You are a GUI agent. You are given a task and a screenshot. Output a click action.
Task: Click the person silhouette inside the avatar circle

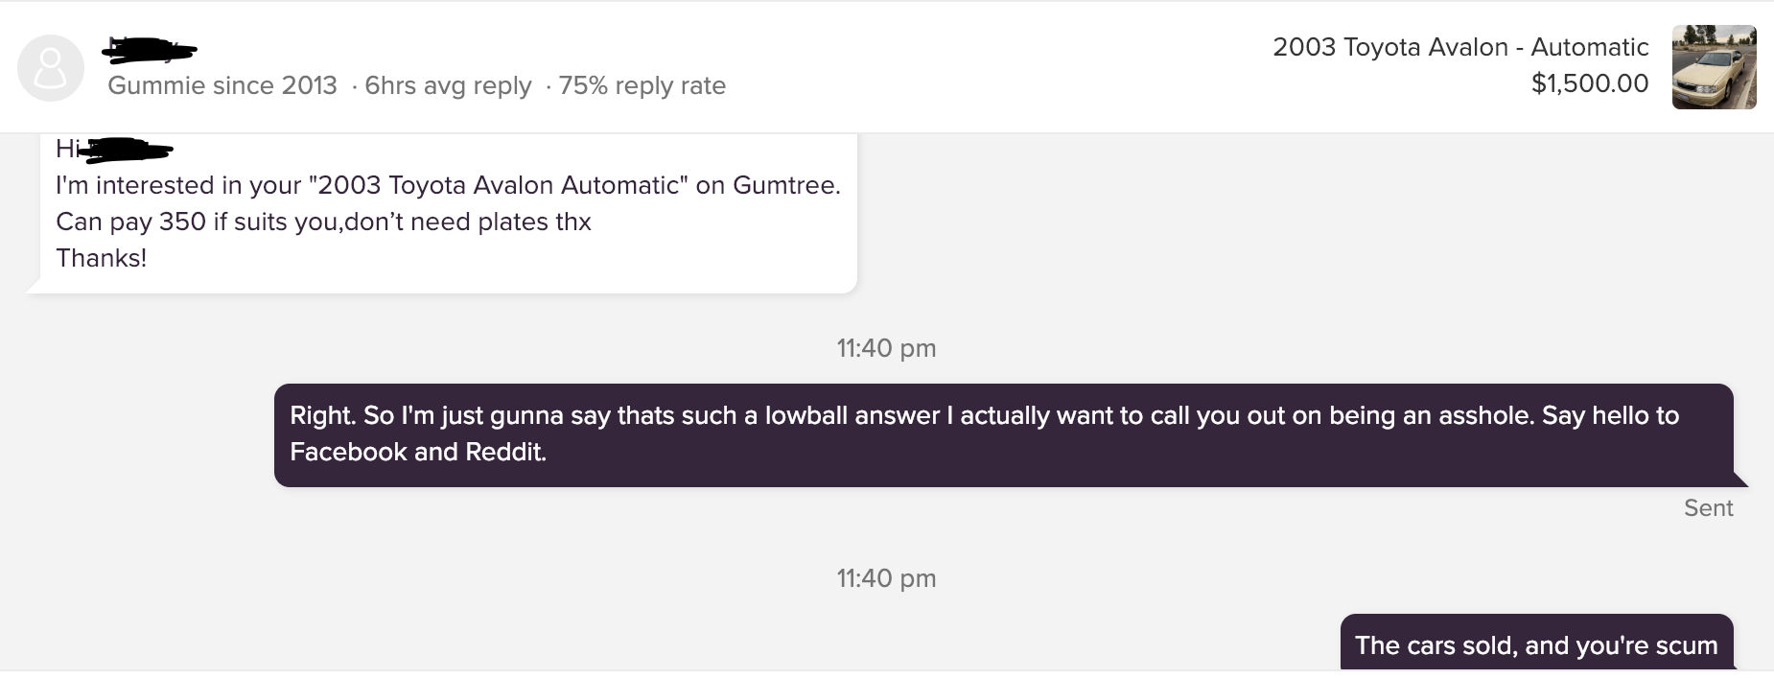pyautogui.click(x=51, y=67)
